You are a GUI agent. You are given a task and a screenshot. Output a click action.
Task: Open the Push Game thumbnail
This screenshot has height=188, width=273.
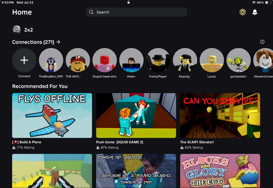tap(136, 115)
